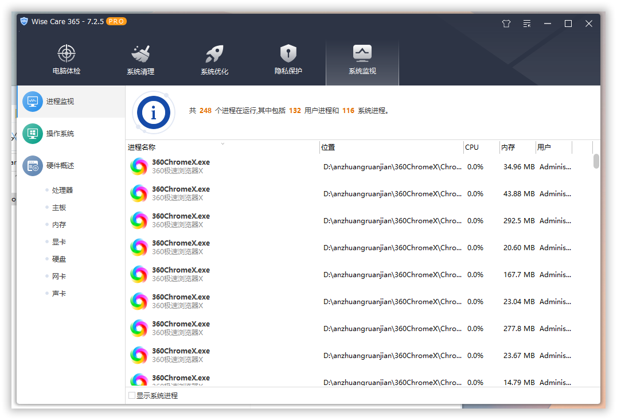The height and width of the screenshot is (420, 617).
Task: Select 进程监视 in the sidebar
Action: tap(71, 102)
